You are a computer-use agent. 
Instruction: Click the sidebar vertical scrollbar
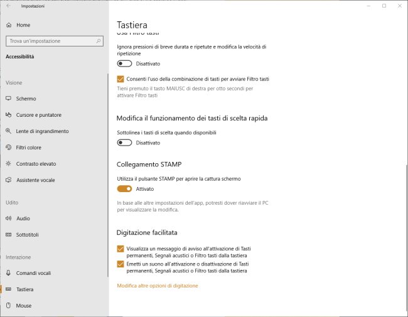[108, 175]
